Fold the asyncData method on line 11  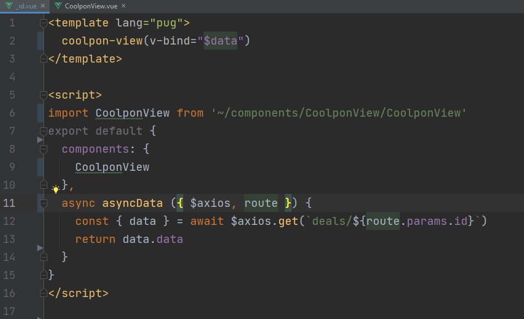[x=43, y=203]
